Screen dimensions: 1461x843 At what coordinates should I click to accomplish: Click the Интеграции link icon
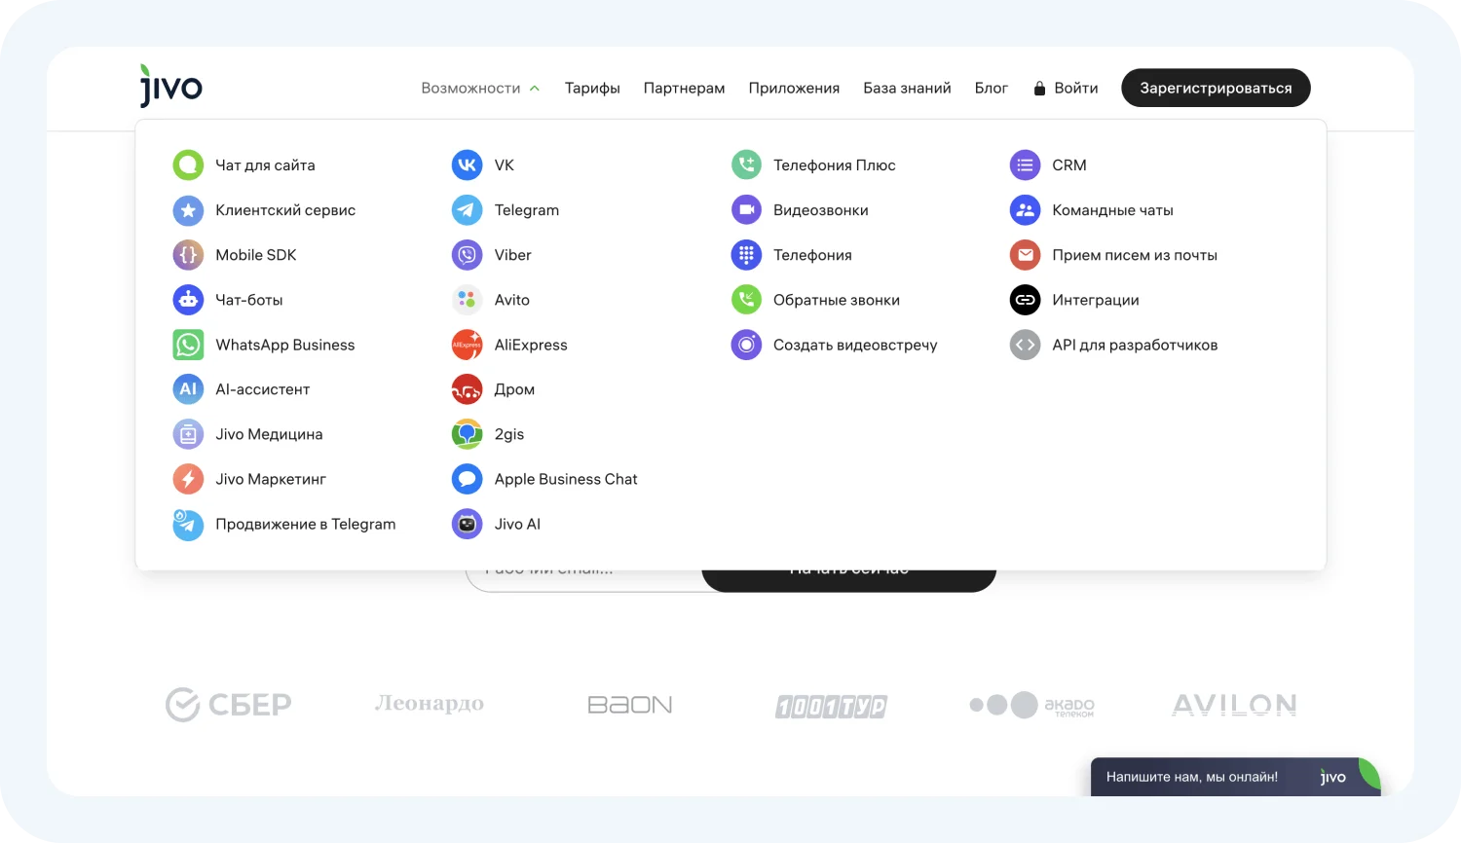click(x=1026, y=300)
